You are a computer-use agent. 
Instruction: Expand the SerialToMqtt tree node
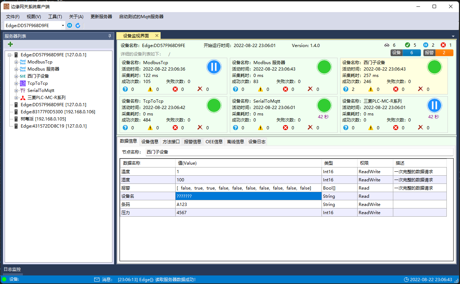[16, 91]
